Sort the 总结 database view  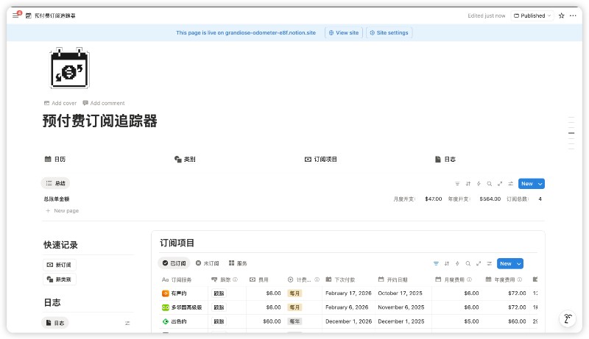pyautogui.click(x=468, y=184)
